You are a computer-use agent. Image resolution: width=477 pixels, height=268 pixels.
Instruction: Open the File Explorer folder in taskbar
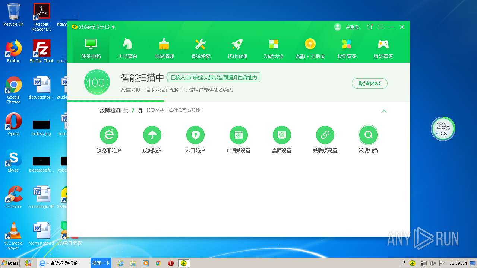pos(133,263)
